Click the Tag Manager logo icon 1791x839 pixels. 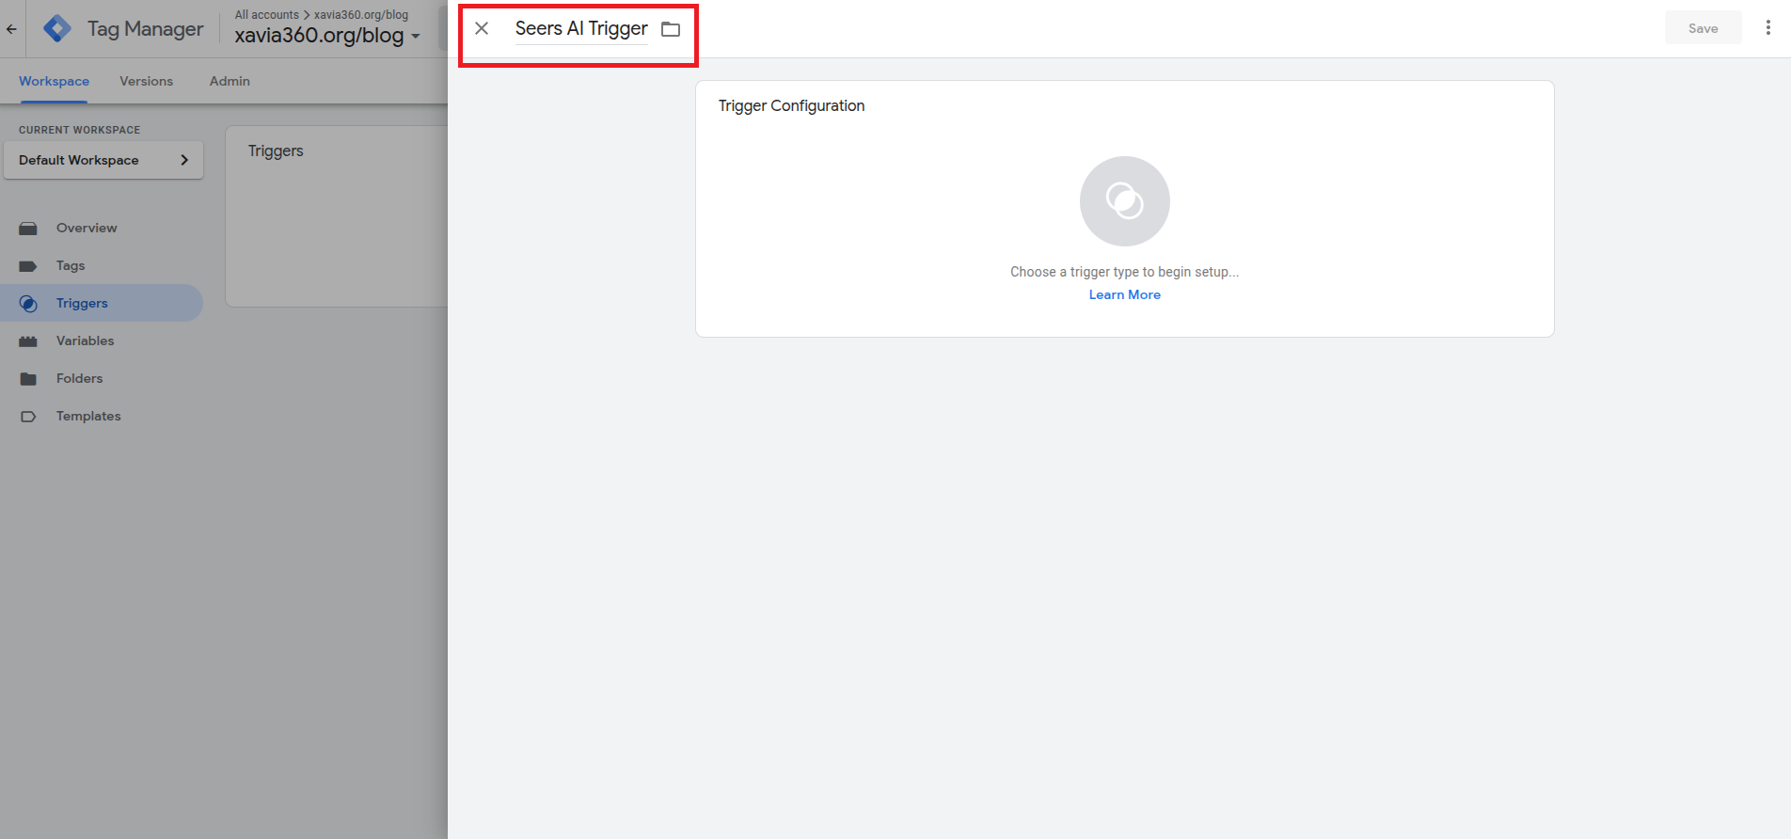click(57, 29)
